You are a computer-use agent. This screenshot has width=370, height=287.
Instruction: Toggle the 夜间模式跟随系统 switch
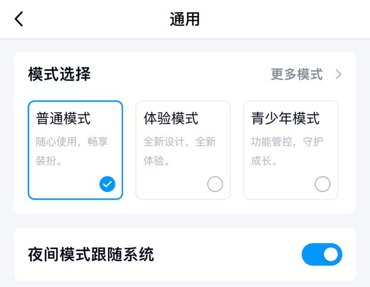(321, 255)
